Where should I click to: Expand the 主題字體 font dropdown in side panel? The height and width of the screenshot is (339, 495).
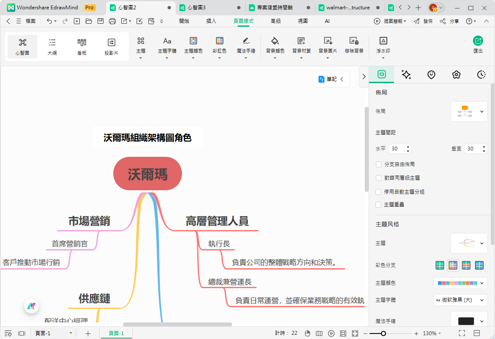tap(460, 300)
